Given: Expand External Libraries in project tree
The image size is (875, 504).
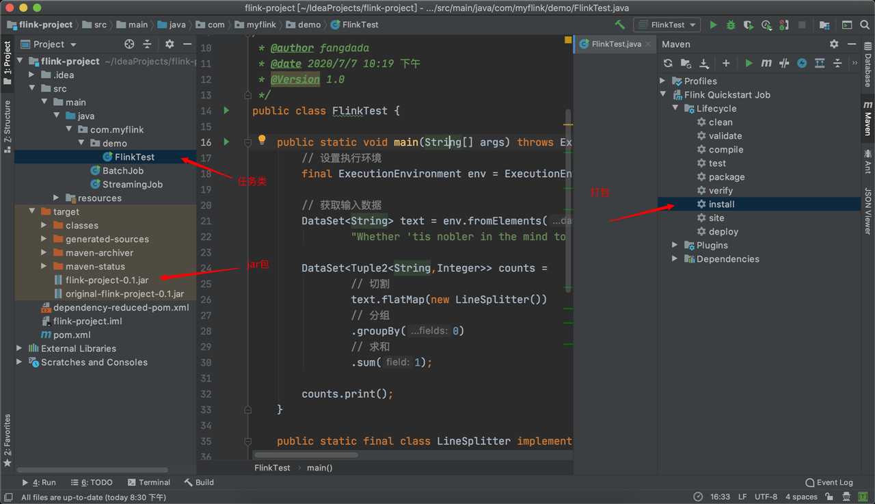Looking at the screenshot, I should (19, 348).
